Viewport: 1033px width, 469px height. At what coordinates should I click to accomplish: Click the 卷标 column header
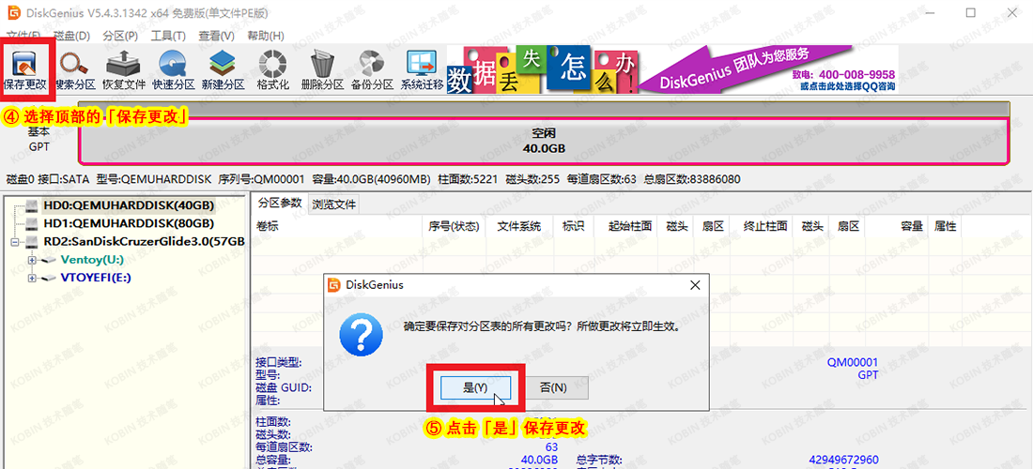point(336,226)
